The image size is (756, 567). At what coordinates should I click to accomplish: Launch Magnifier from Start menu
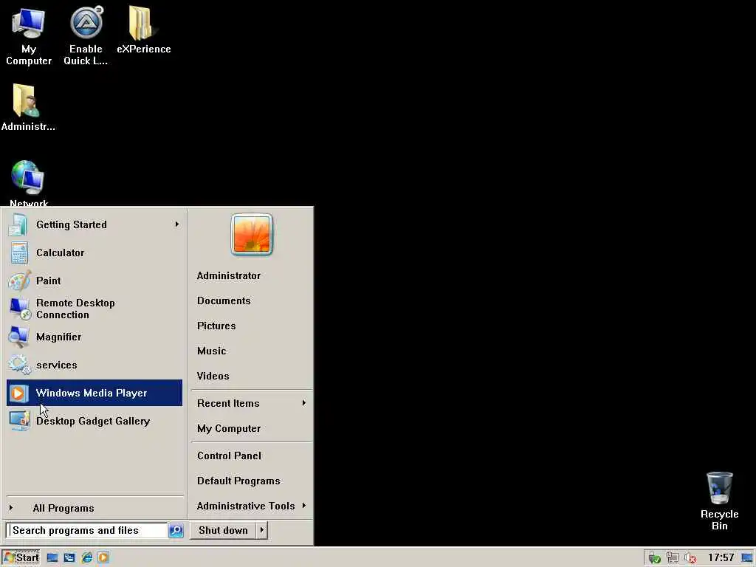click(x=94, y=337)
